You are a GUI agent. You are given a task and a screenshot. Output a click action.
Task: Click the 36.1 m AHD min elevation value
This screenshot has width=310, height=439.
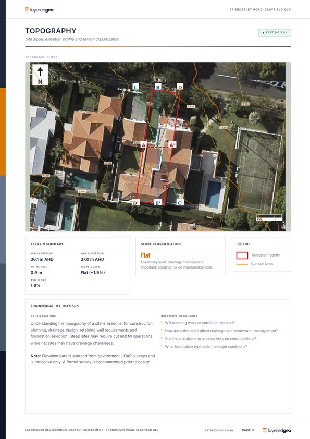click(x=42, y=259)
